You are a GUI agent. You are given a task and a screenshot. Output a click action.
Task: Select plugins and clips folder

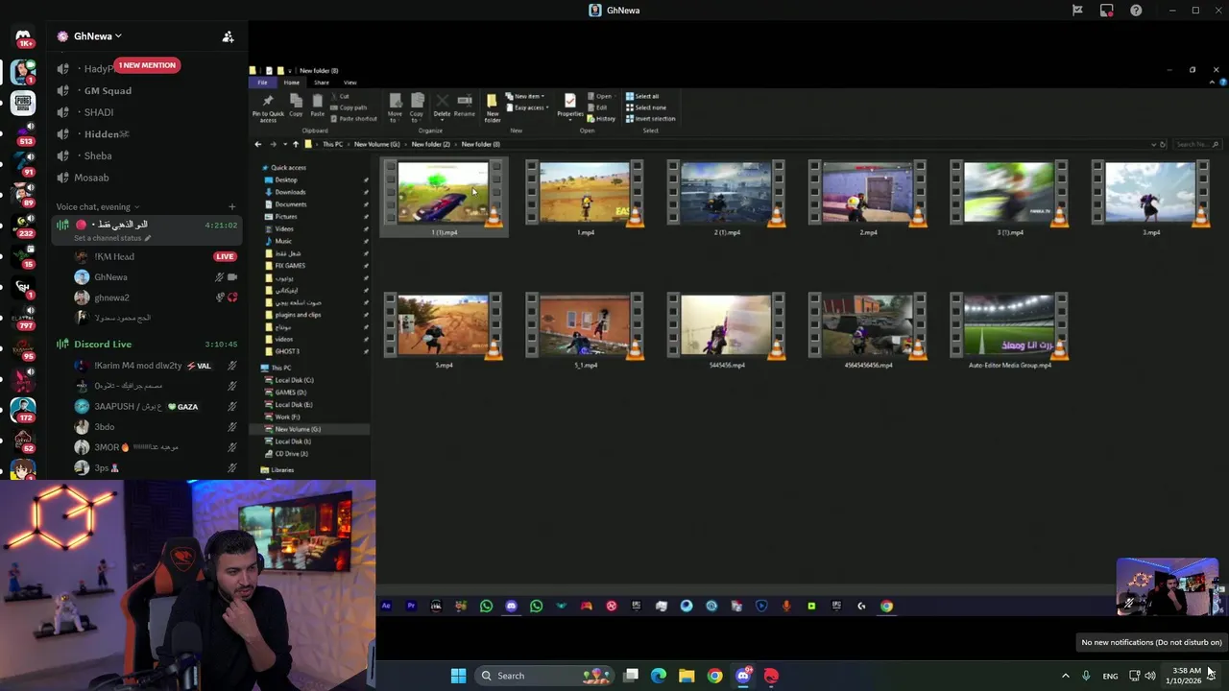[x=298, y=315]
